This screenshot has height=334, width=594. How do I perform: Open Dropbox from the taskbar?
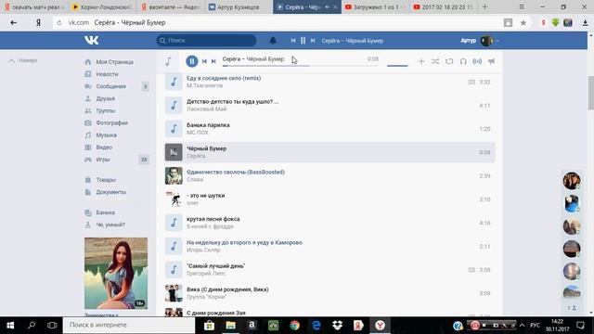point(337,326)
